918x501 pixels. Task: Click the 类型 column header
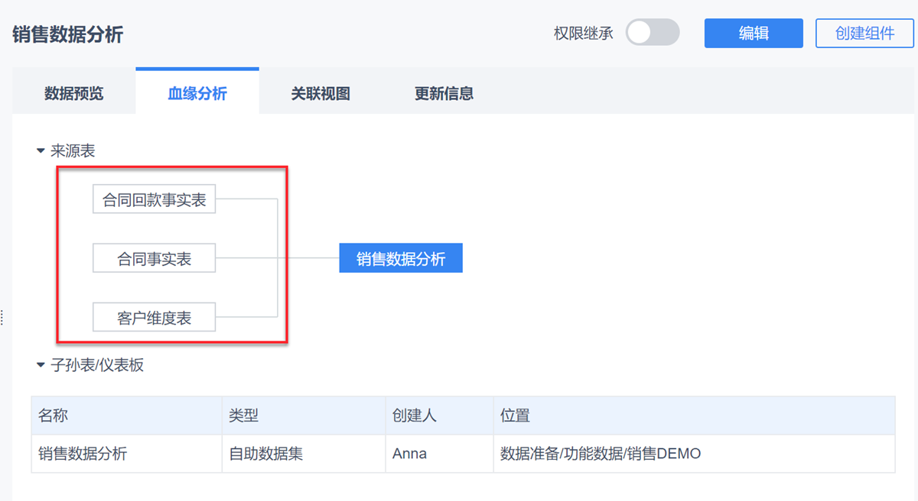pyautogui.click(x=244, y=416)
